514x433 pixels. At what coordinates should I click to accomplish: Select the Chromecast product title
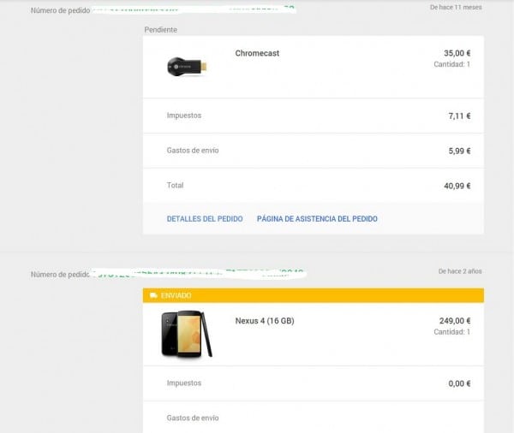pos(257,53)
